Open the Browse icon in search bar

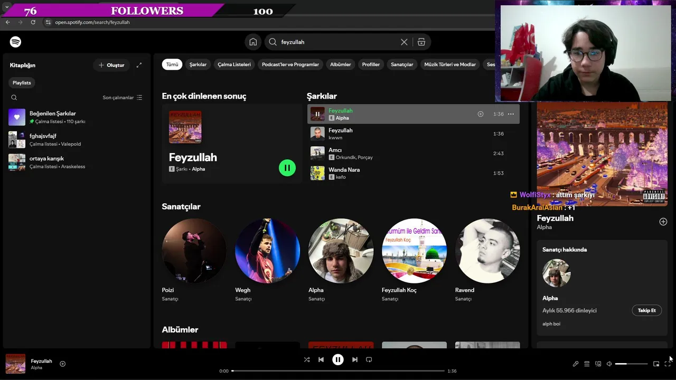421,42
